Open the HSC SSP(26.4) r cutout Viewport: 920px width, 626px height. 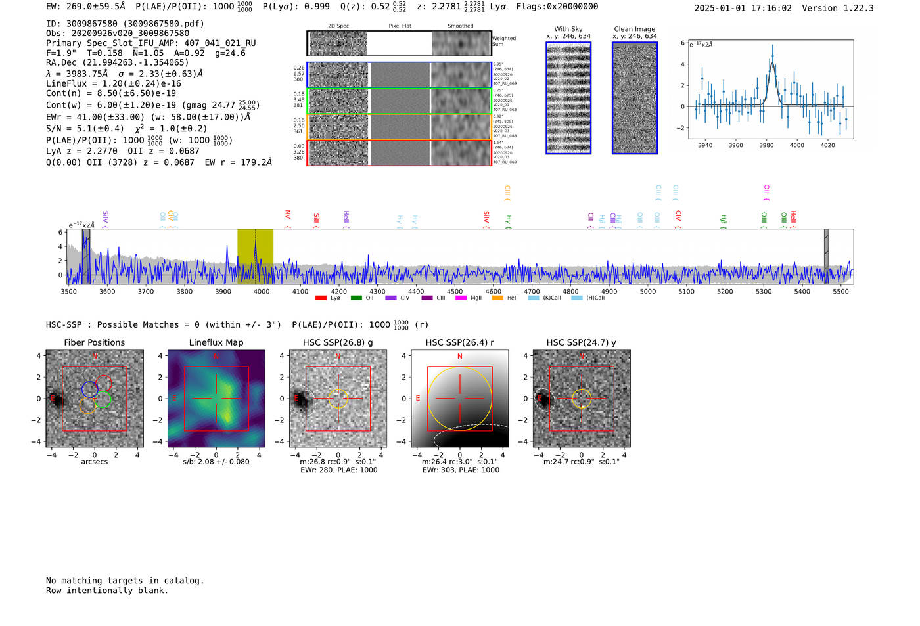[460, 399]
